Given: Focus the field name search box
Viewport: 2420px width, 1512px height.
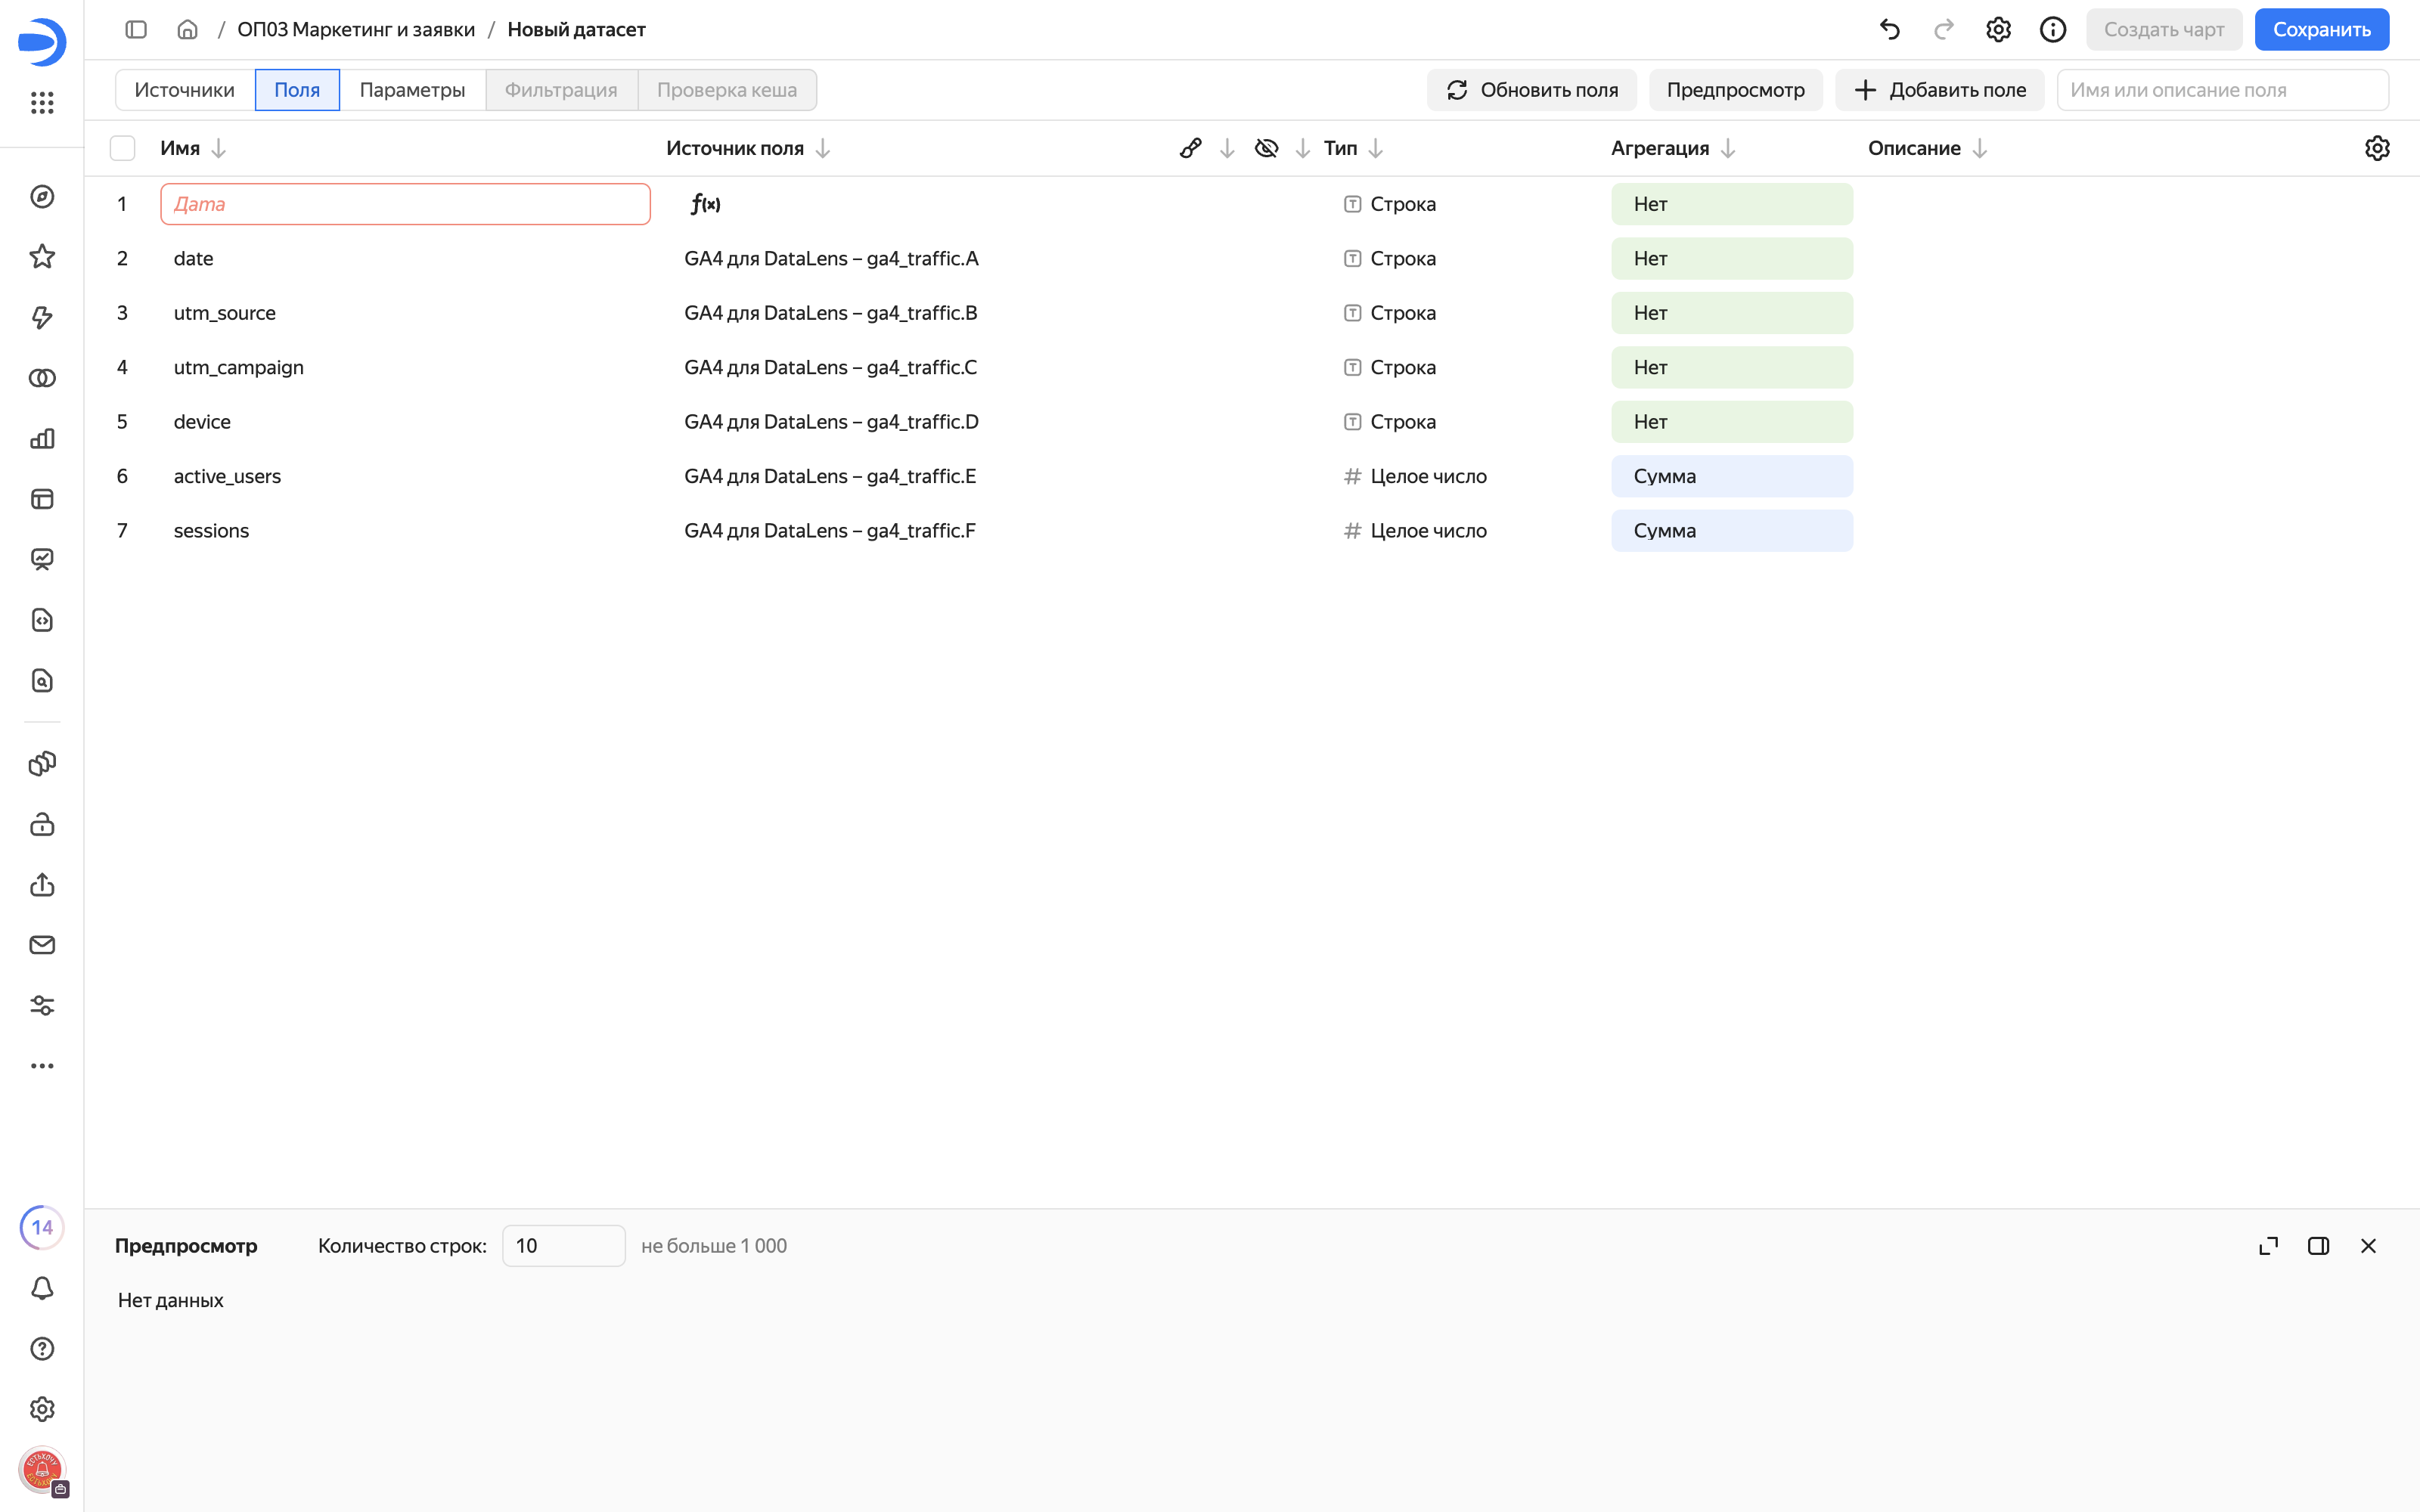Looking at the screenshot, I should 2222,90.
